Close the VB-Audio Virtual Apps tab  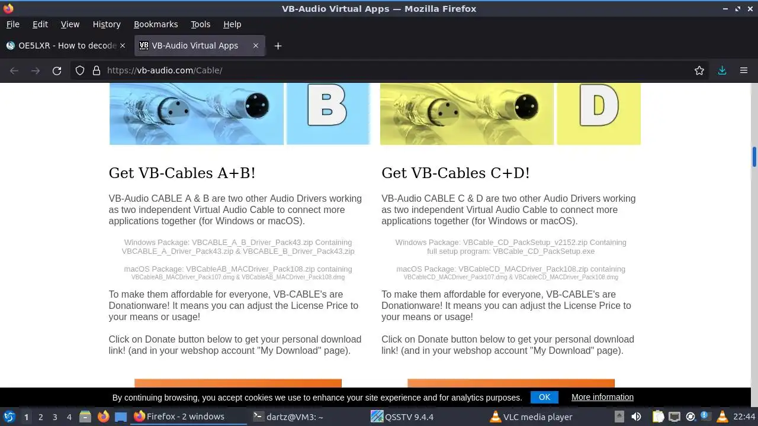[256, 46]
